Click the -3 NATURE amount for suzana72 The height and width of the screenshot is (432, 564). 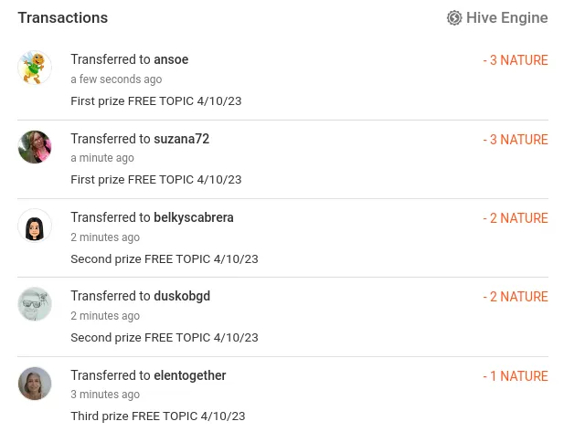tap(516, 140)
